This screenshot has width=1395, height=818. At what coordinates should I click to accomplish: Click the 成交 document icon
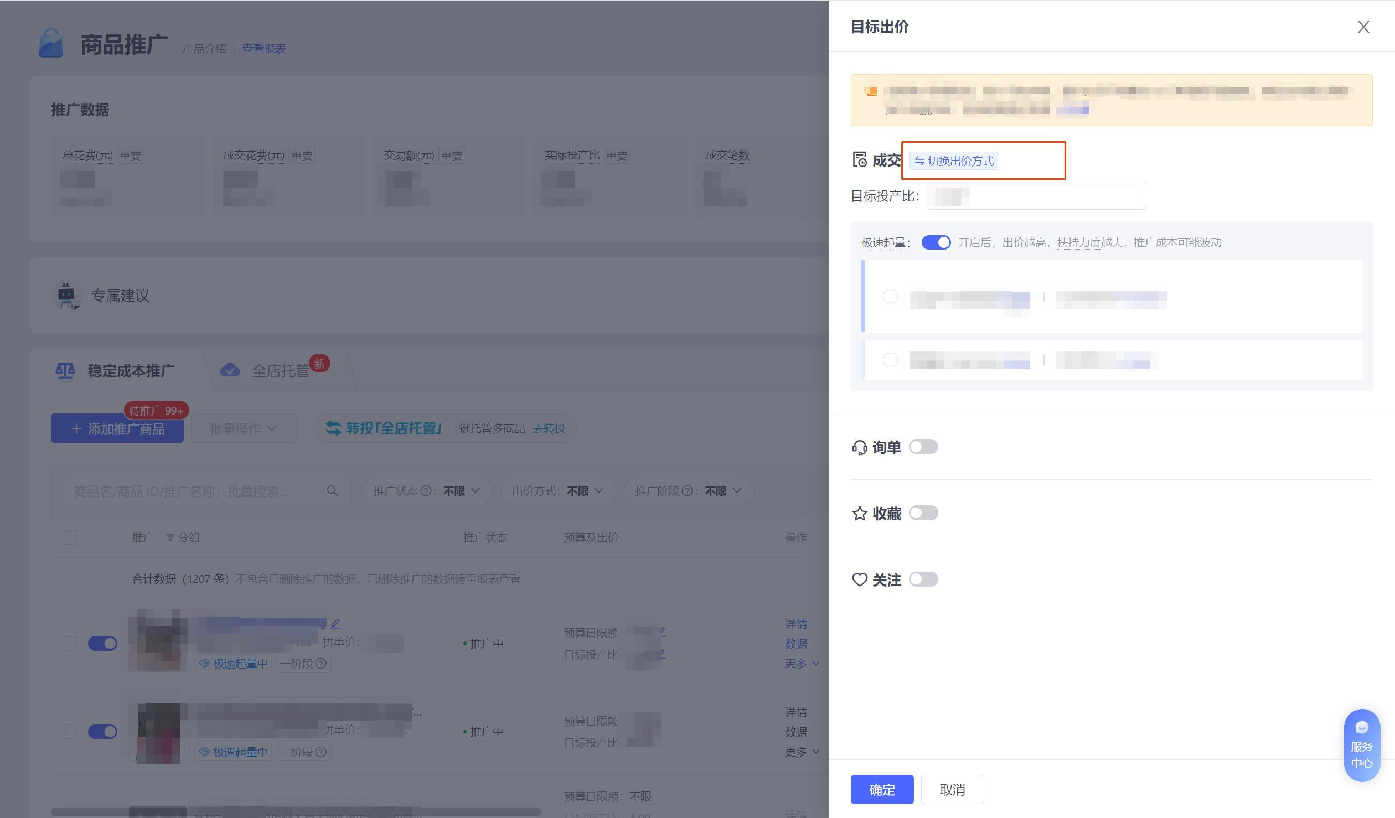(x=859, y=160)
